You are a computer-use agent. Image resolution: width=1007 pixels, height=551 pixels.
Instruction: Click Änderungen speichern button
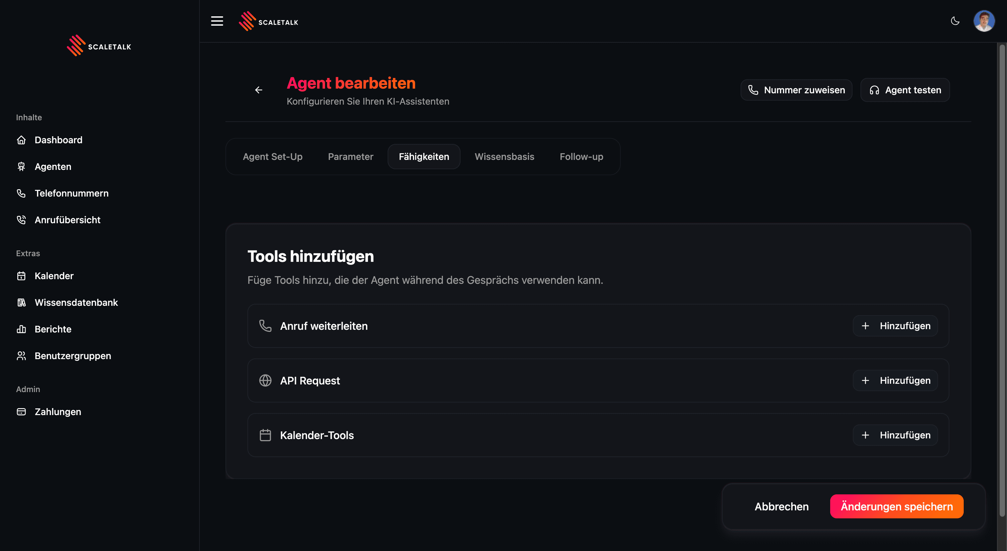click(896, 506)
